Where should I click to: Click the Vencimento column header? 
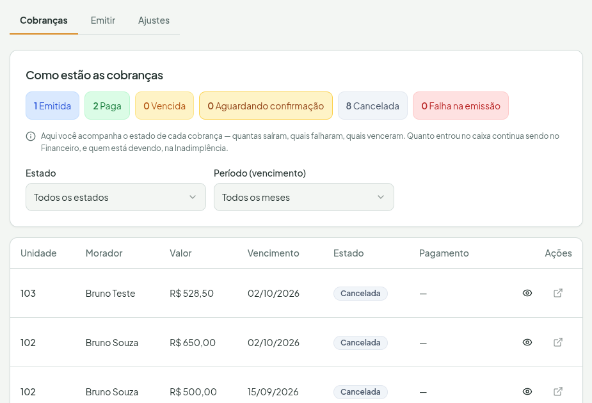pyautogui.click(x=273, y=253)
